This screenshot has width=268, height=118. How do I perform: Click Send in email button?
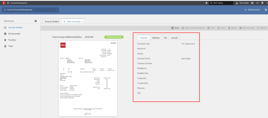247,28
